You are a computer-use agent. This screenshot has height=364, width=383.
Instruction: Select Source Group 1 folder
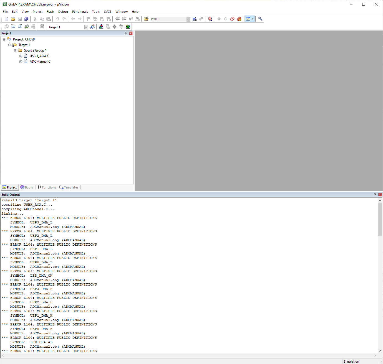(35, 50)
